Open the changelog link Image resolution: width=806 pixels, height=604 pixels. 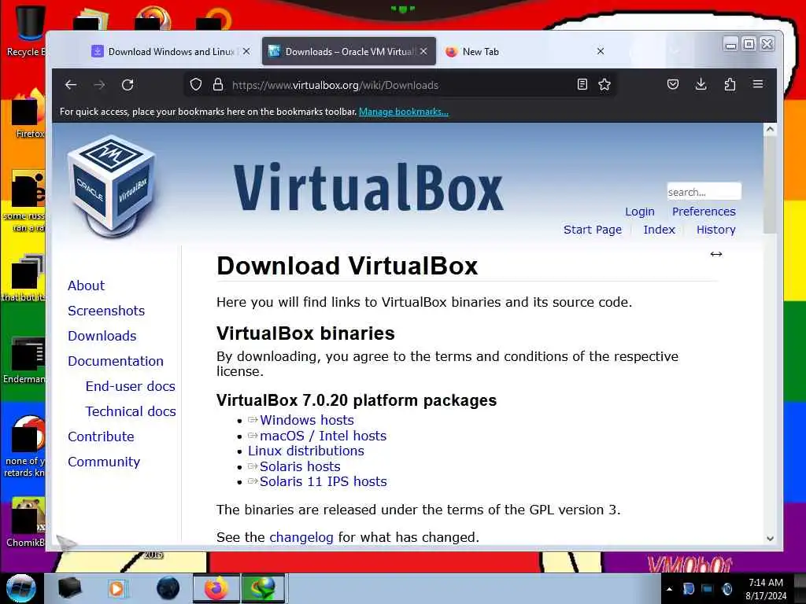[301, 537]
